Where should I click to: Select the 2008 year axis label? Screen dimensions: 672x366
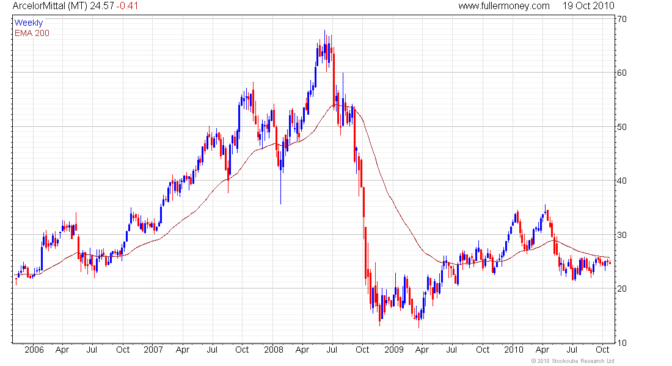[274, 350]
